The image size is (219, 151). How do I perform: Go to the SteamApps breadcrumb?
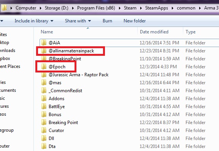[x=157, y=8]
